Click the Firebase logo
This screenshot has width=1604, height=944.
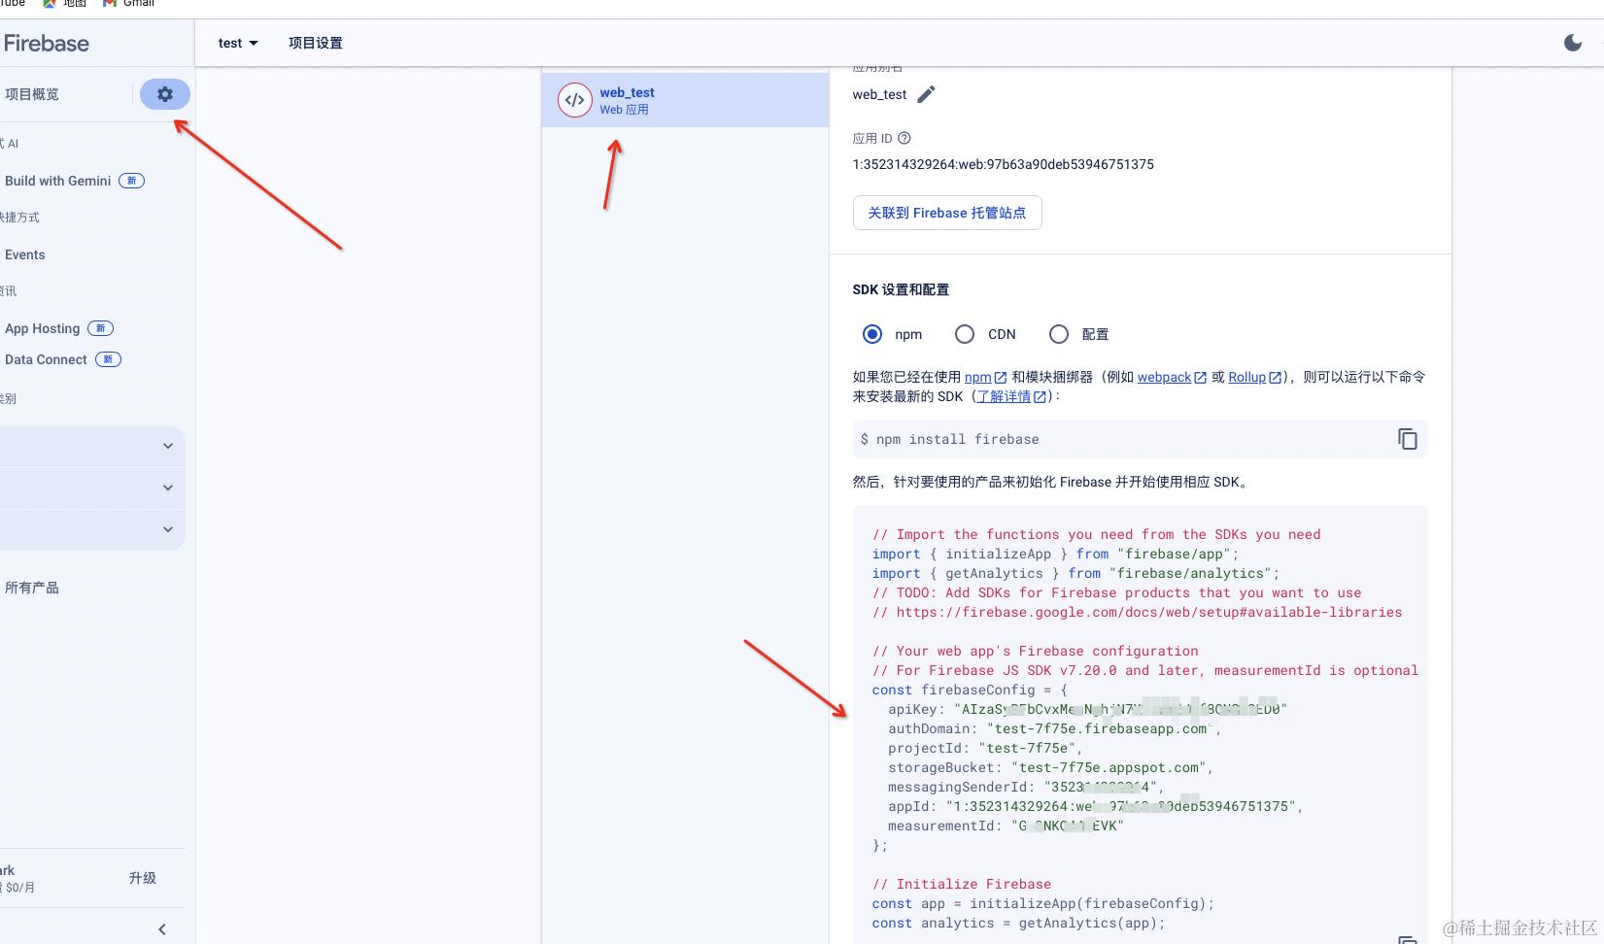click(x=46, y=43)
